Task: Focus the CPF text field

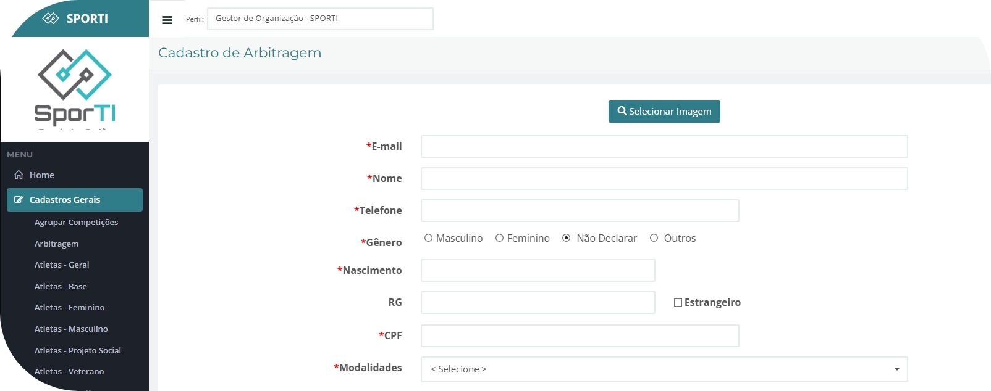Action: 580,336
